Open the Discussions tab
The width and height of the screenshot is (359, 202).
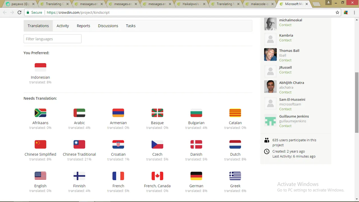pyautogui.click(x=108, y=26)
